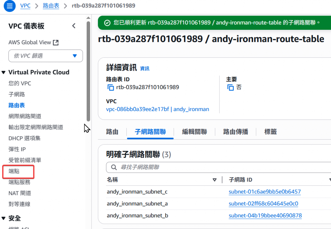
Task: Open 端點 in sidebar
Action: [14, 171]
